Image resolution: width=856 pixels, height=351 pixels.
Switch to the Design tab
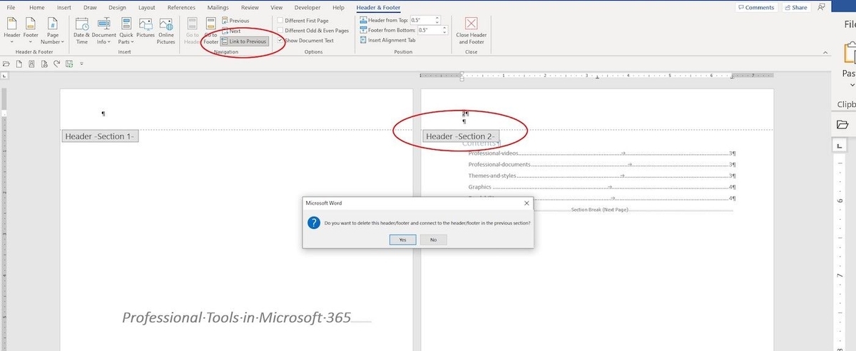tap(116, 7)
